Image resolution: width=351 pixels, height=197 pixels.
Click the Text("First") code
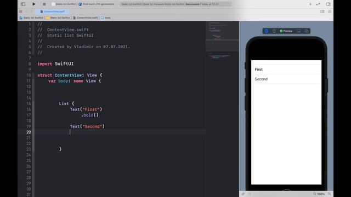[x=86, y=109]
